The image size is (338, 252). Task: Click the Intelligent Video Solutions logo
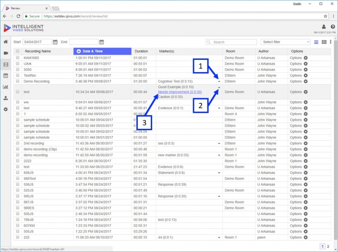coord(24,28)
